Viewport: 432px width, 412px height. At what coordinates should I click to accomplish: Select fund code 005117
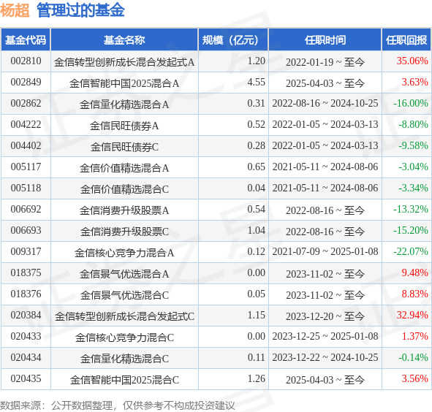tap(26, 167)
